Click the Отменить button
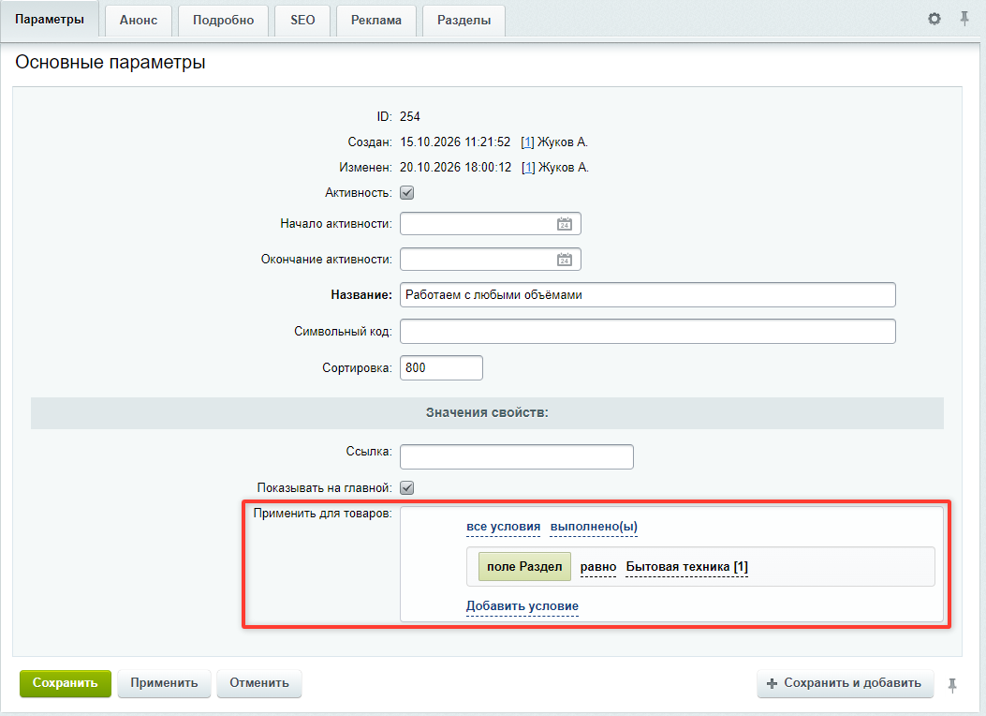The height and width of the screenshot is (716, 986). click(x=259, y=683)
